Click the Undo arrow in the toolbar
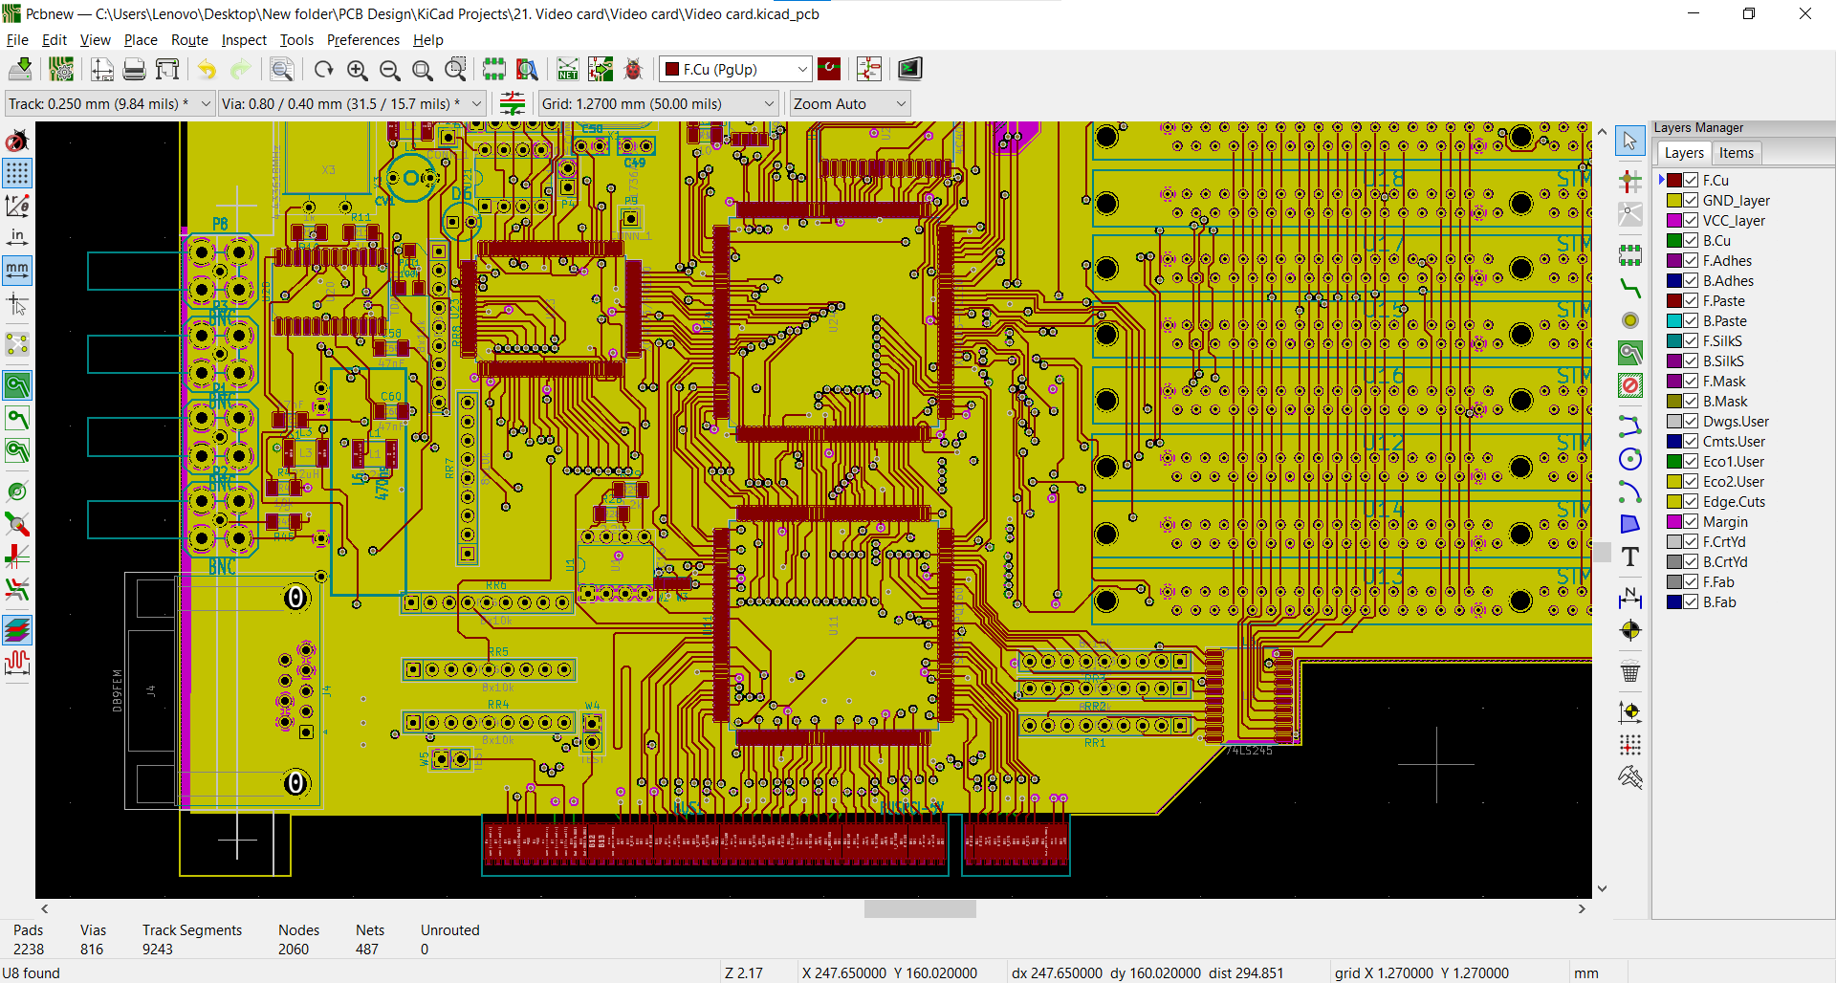 (207, 69)
